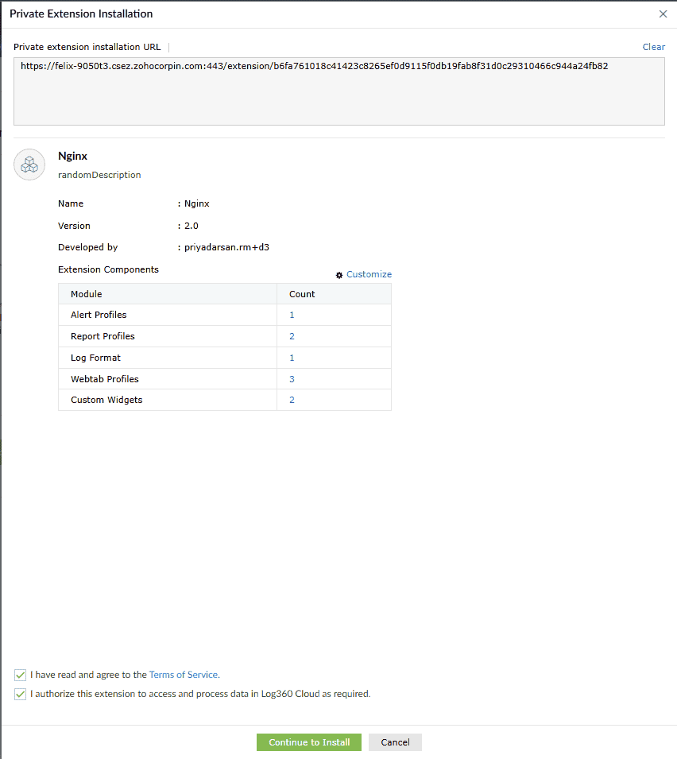This screenshot has width=677, height=759.
Task: Select the Webtab Profiles module row
Action: tap(225, 379)
